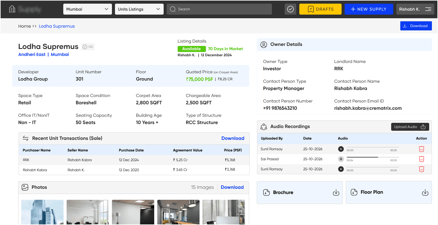Screen dimensions: 438x225
Task: Click the 70 Days in Market label
Action: coord(225,49)
